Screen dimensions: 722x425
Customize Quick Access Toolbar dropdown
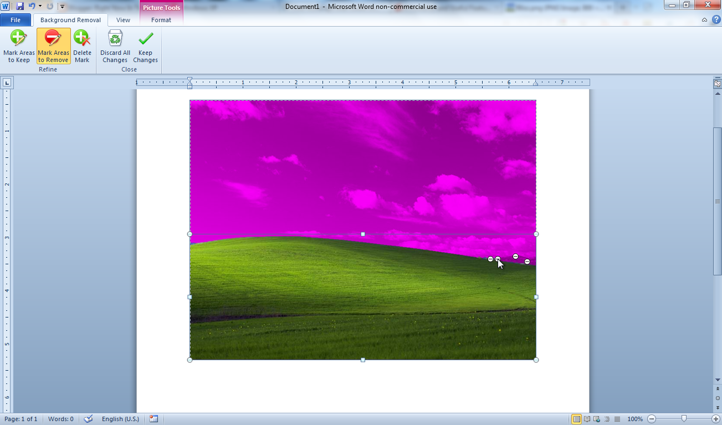pyautogui.click(x=62, y=7)
